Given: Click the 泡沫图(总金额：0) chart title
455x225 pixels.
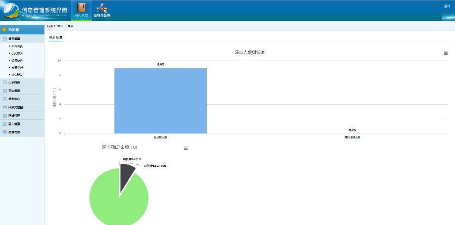Looking at the screenshot, I should tap(119, 147).
